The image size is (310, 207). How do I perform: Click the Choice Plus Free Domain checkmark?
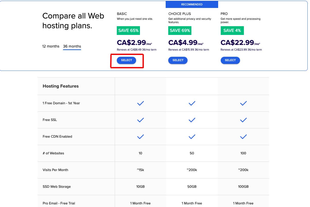click(192, 103)
